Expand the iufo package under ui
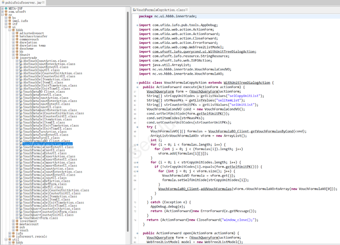 [10, 233]
